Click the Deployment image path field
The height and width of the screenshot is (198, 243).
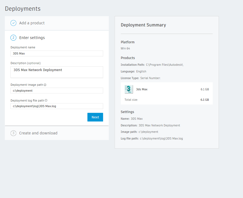pos(57,91)
